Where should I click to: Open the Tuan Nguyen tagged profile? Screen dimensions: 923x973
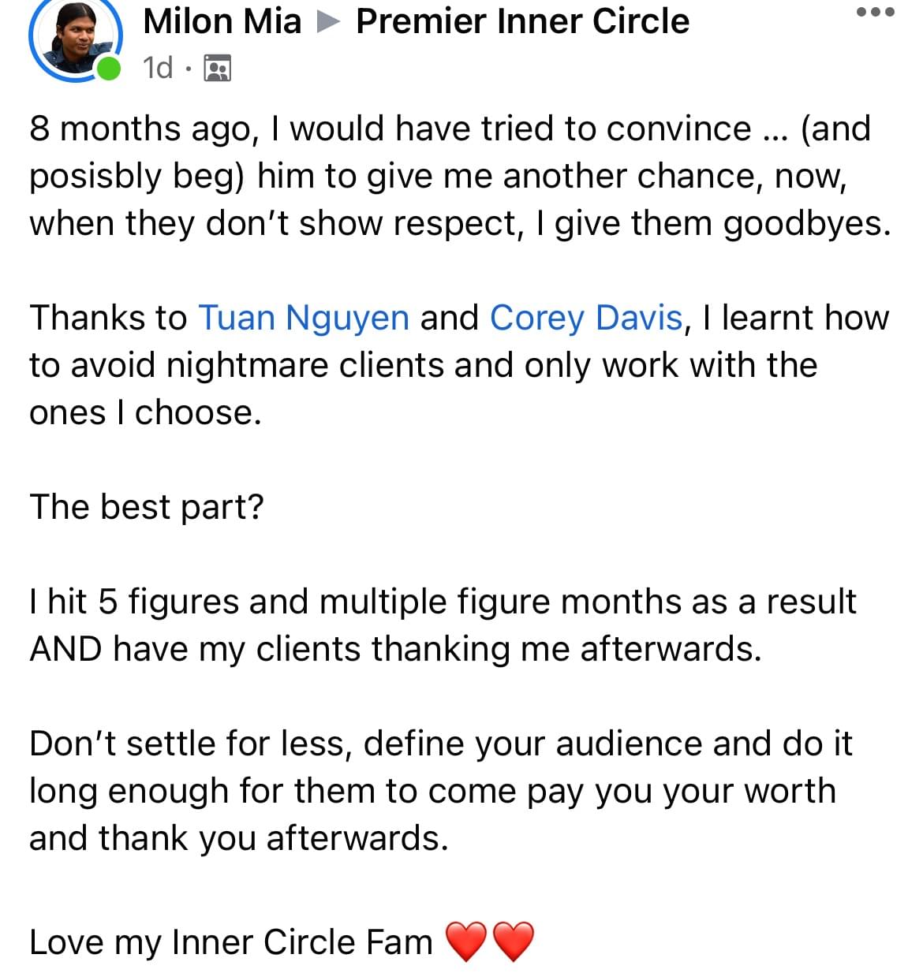click(304, 318)
